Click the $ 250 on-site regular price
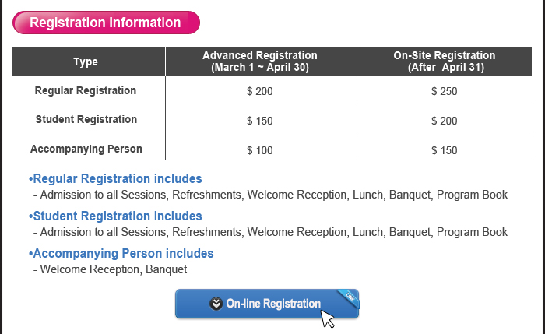The height and width of the screenshot is (334, 545). click(x=444, y=91)
